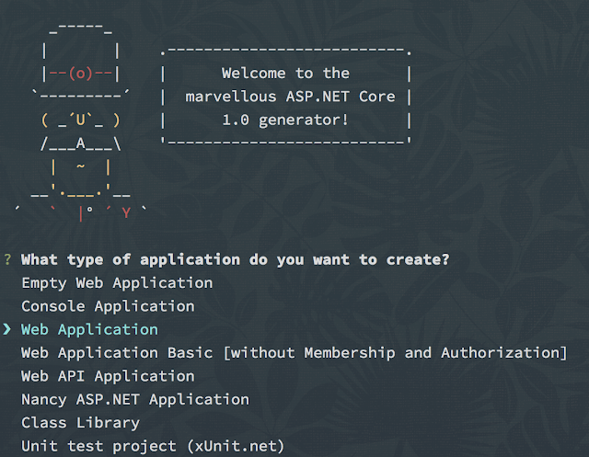Pick Web Application Basic without Membership

point(294,353)
